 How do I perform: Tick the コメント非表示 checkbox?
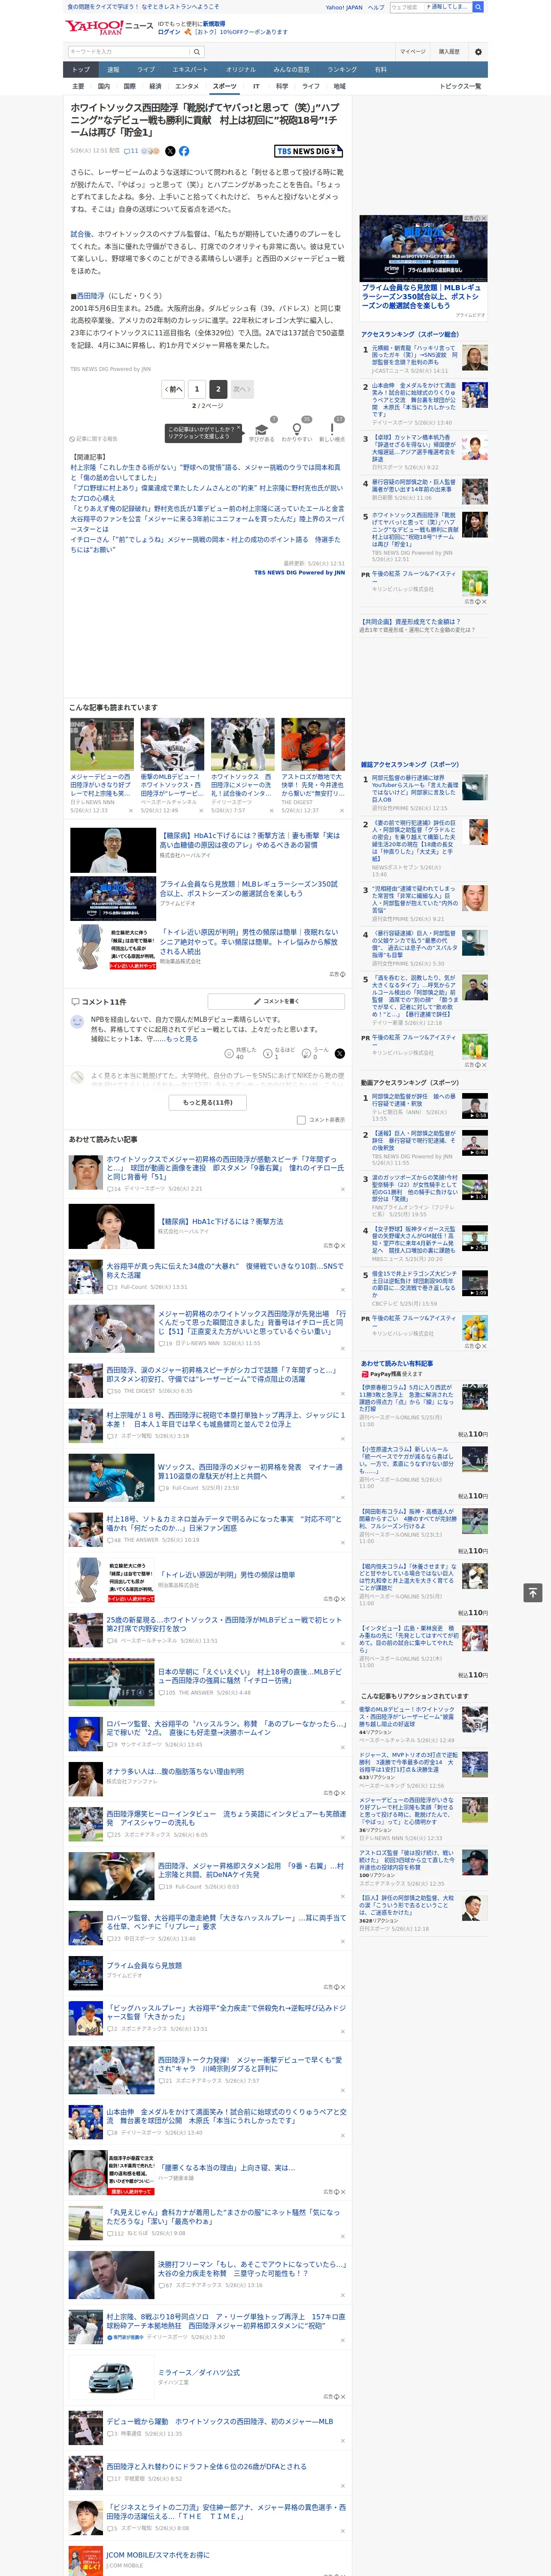click(x=301, y=1120)
